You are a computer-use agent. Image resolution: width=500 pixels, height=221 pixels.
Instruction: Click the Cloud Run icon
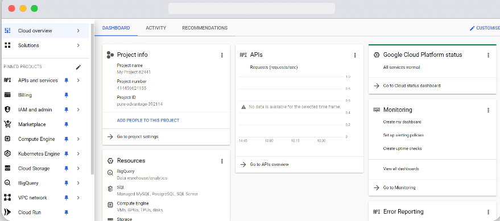pyautogui.click(x=7, y=212)
